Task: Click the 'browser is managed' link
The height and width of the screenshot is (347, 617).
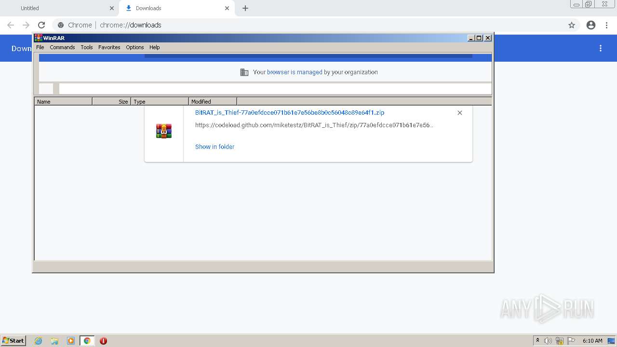Action: point(295,72)
